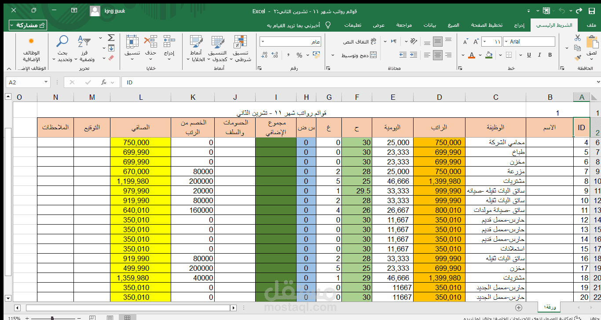Click the Orientation text rotation icon

[x=413, y=41]
